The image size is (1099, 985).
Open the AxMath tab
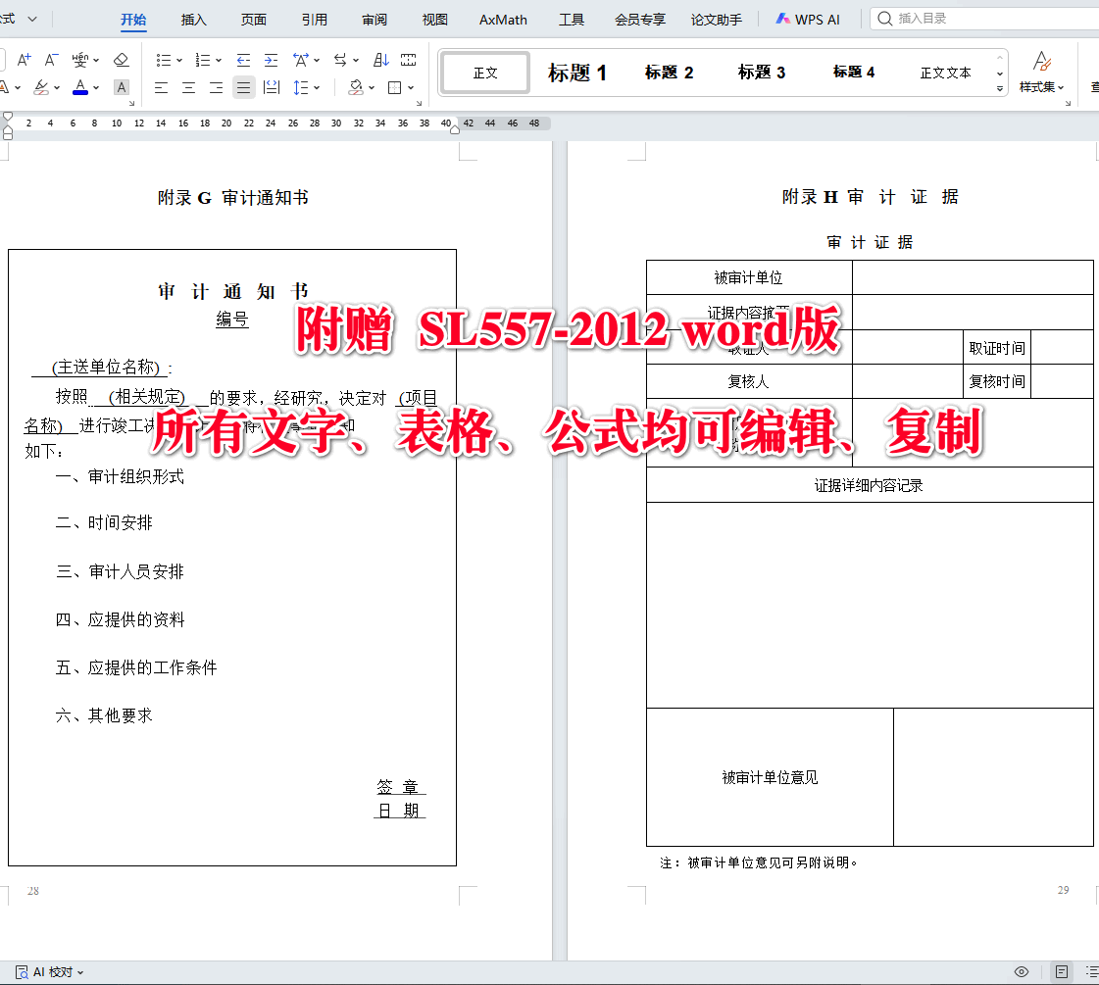(x=503, y=20)
